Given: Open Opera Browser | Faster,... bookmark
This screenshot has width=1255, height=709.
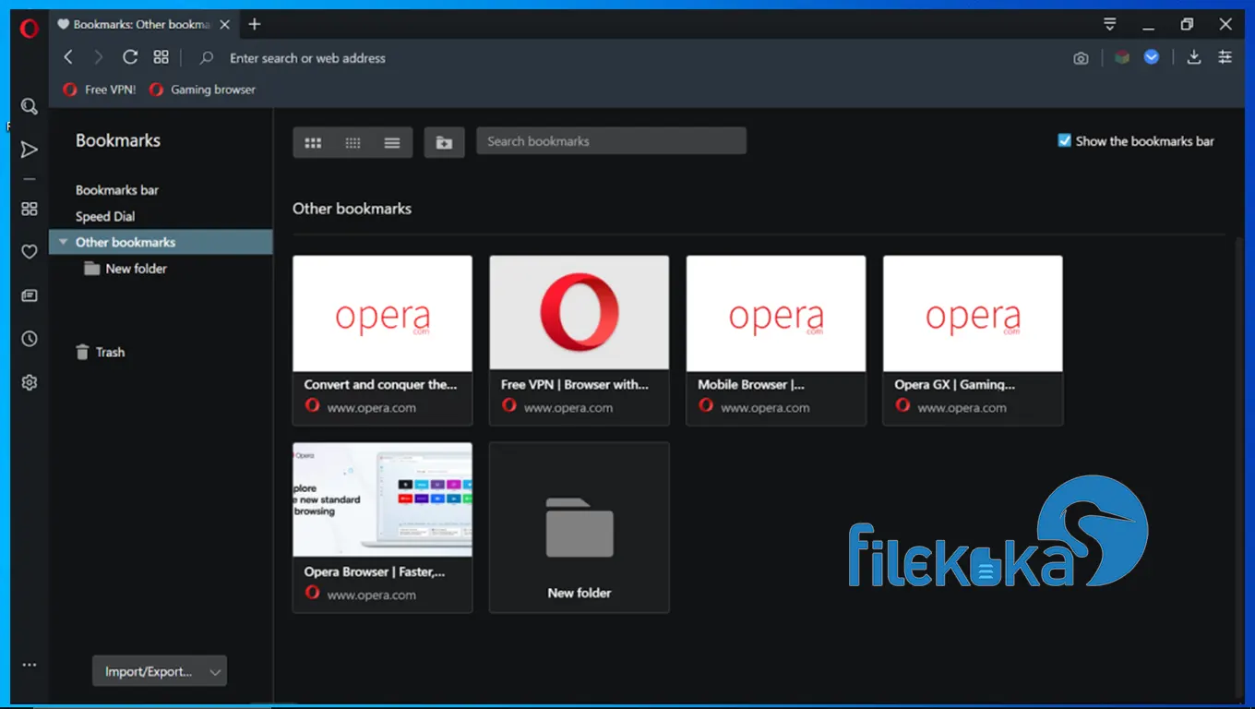Looking at the screenshot, I should tap(382, 527).
